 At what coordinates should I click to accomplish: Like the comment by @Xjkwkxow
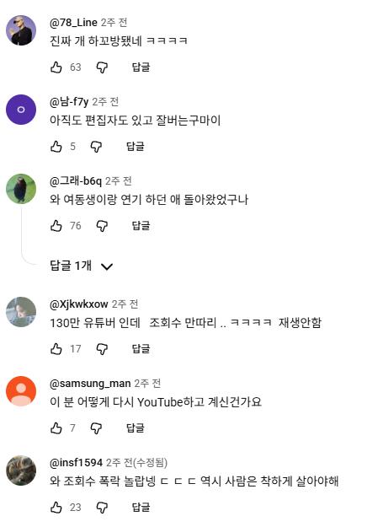click(x=56, y=349)
